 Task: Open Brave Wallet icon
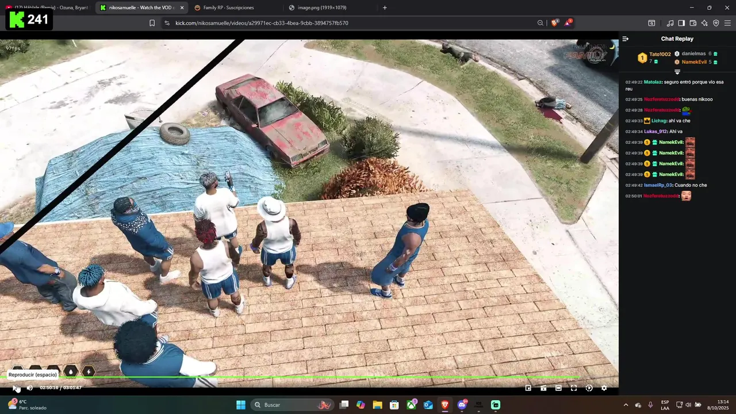(x=693, y=23)
